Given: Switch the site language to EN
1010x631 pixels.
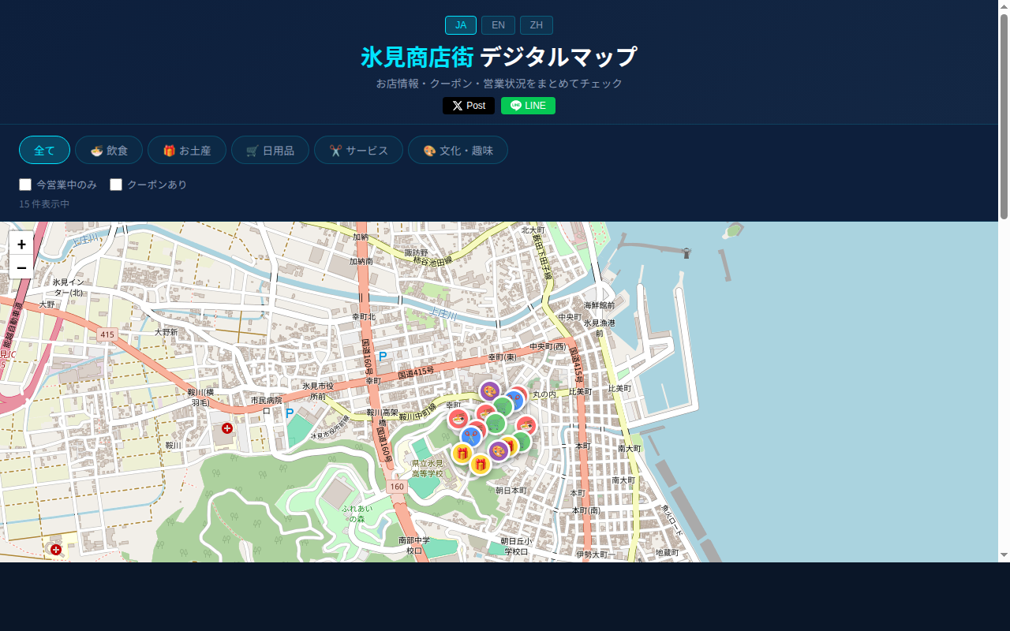Looking at the screenshot, I should (x=498, y=24).
